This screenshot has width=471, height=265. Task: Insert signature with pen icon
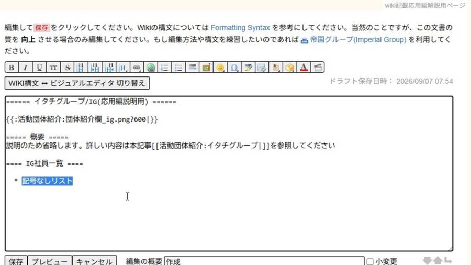[x=248, y=68]
